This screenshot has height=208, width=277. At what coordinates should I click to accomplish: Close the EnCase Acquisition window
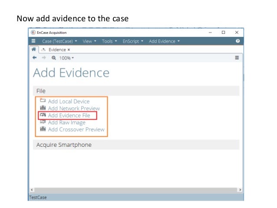237,33
